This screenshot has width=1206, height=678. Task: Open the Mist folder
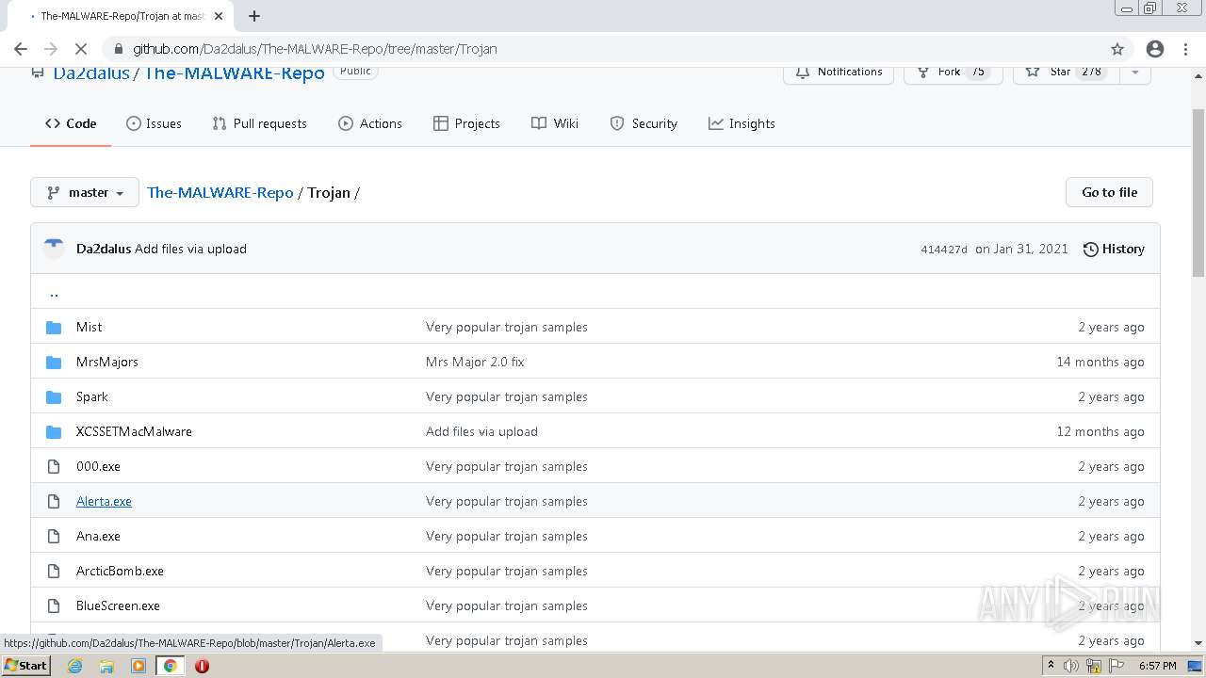point(89,327)
